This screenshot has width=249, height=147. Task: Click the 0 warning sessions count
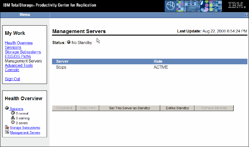[x=23, y=118]
